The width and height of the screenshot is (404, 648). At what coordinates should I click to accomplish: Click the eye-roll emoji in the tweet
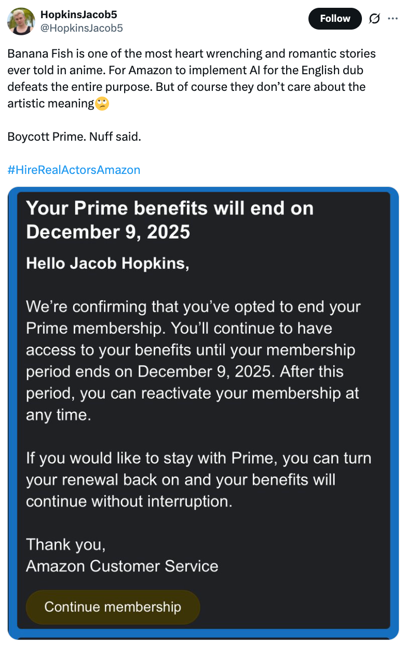tap(102, 103)
